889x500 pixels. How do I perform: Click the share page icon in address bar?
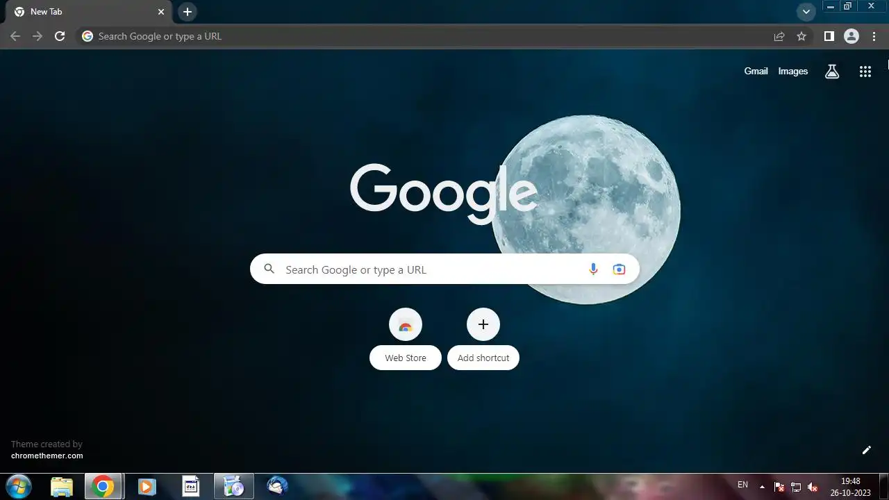click(779, 36)
